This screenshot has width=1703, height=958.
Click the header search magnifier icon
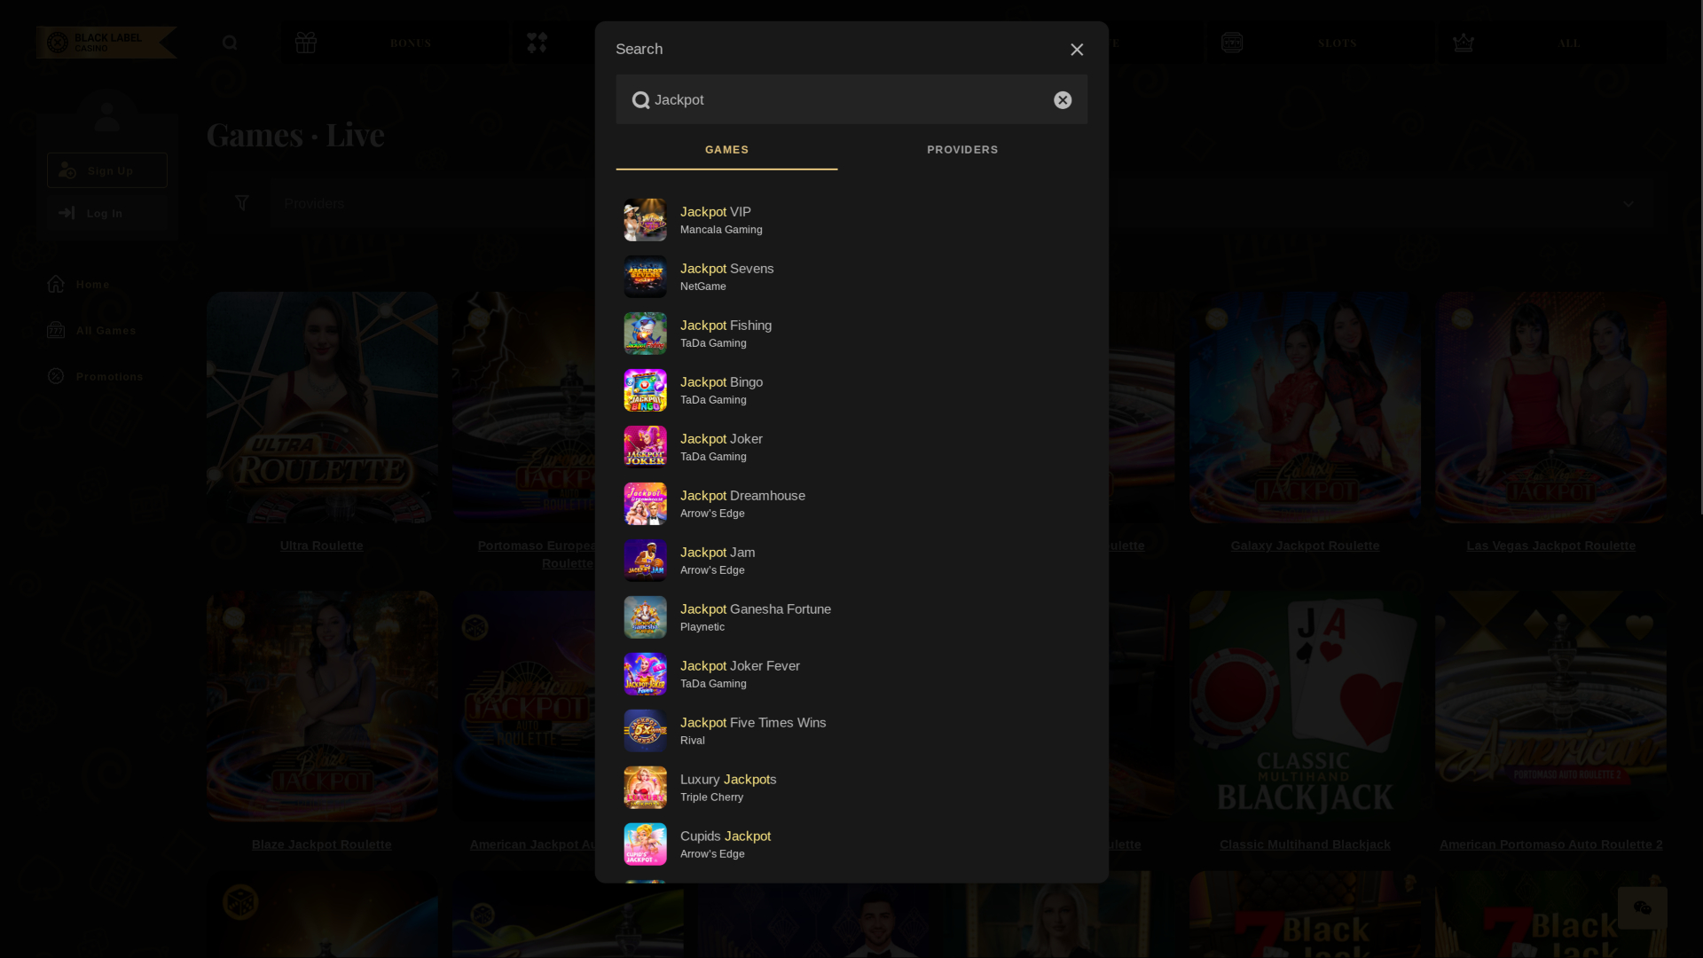coord(230,43)
